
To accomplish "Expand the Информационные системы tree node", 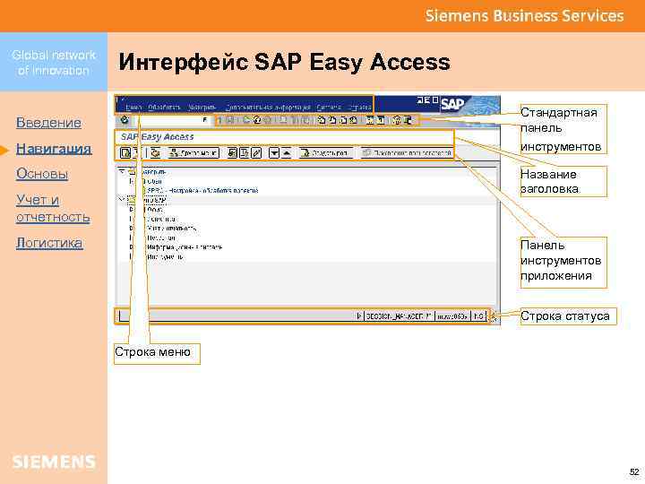I will [x=131, y=247].
